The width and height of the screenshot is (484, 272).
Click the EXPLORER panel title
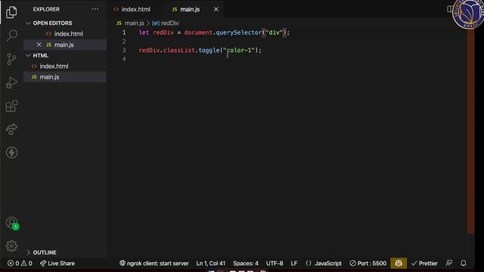point(46,9)
